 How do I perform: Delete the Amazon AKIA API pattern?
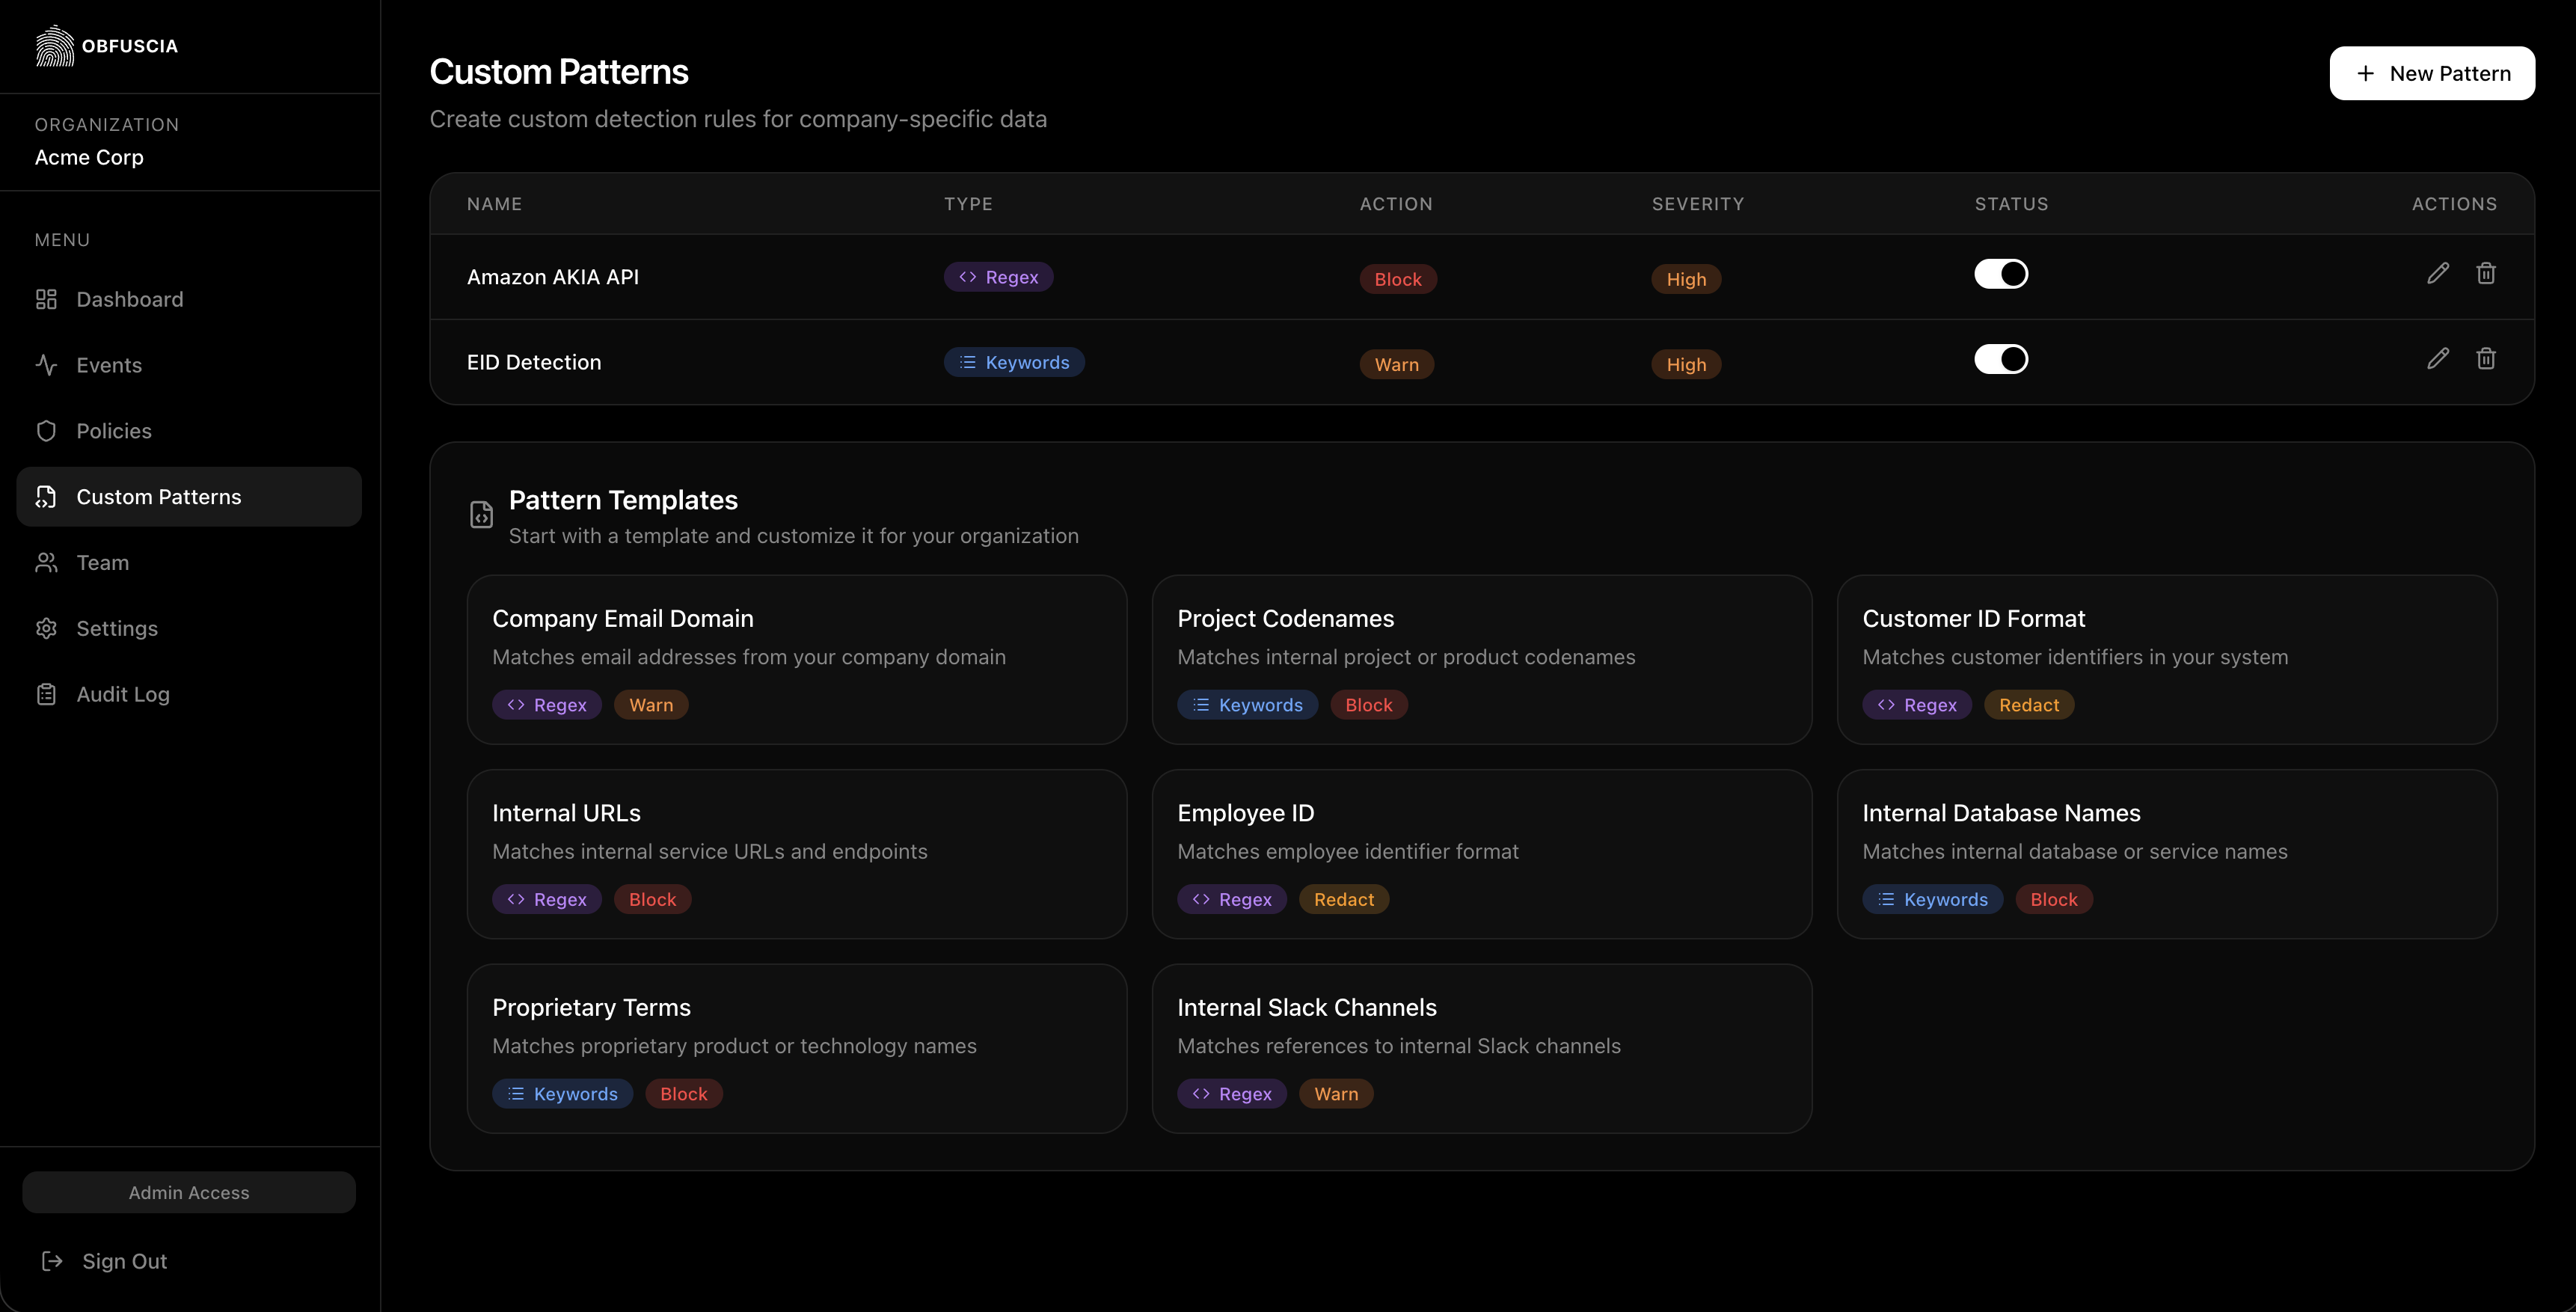pyautogui.click(x=2487, y=273)
